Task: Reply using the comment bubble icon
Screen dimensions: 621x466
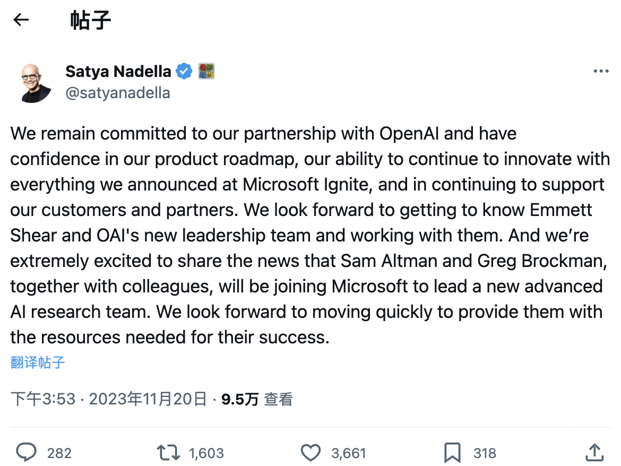Action: click(x=26, y=453)
